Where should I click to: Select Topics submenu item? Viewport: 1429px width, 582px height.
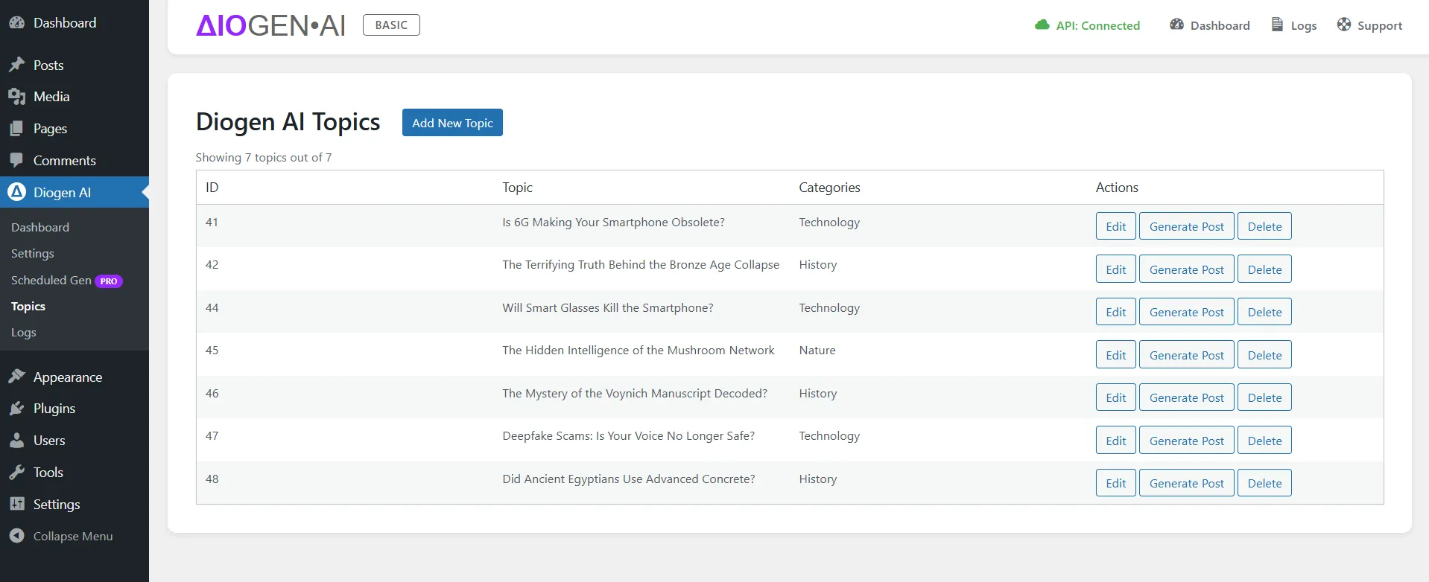[28, 307]
